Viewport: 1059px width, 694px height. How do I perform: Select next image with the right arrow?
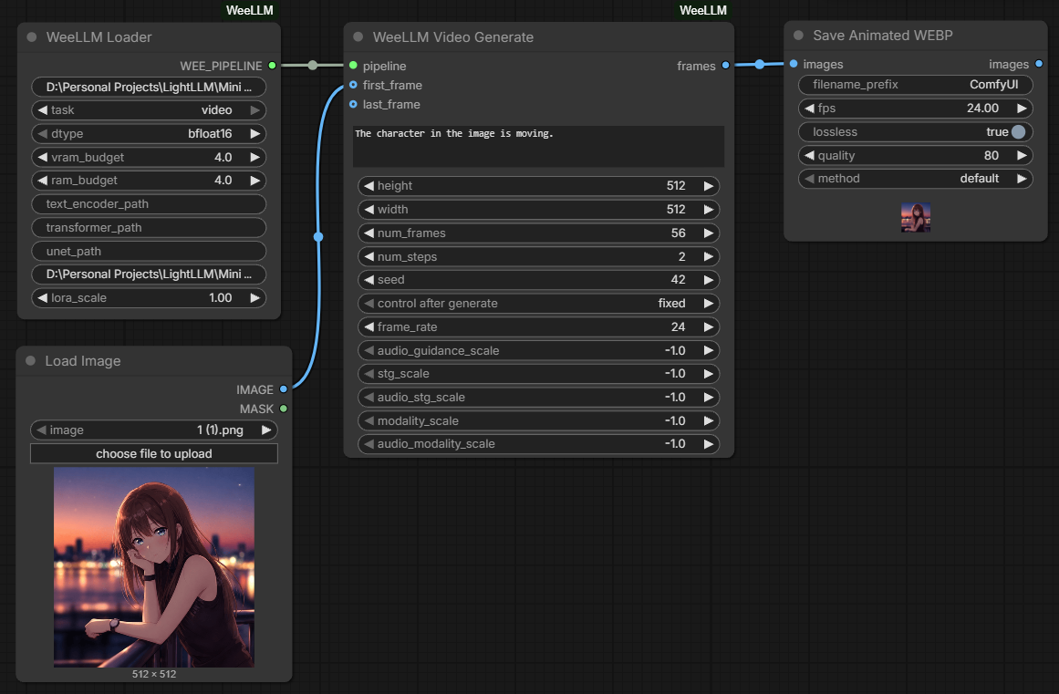click(266, 430)
